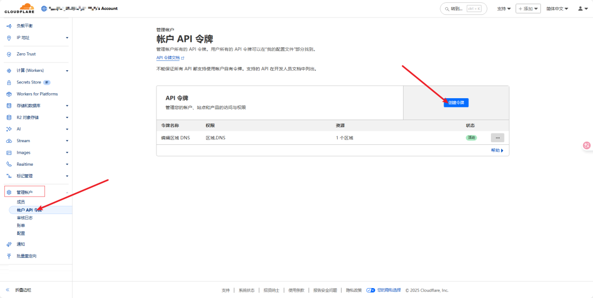This screenshot has height=298, width=593.
Task: Open the 管理帐户 breadcrumb above title
Action: tap(165, 30)
